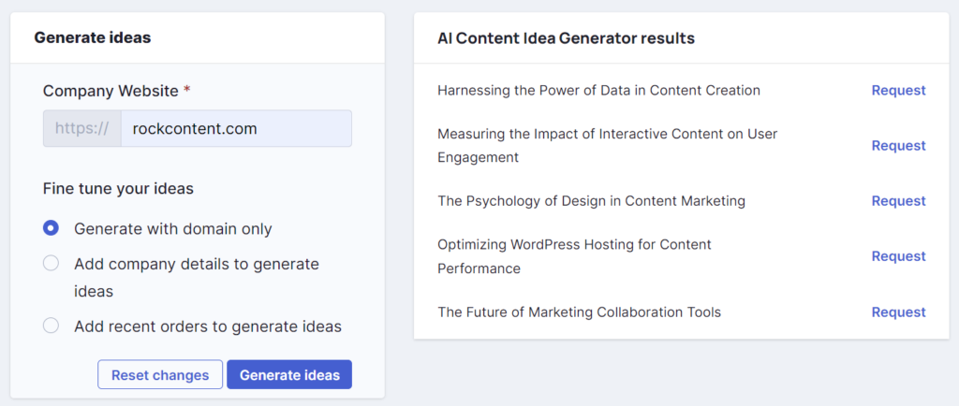This screenshot has width=959, height=406.
Task: Select Add company details radio option
Action: click(x=51, y=263)
